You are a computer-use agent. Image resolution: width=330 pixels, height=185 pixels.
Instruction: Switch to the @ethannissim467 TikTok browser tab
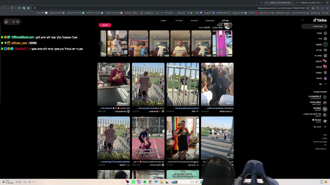coord(310,3)
